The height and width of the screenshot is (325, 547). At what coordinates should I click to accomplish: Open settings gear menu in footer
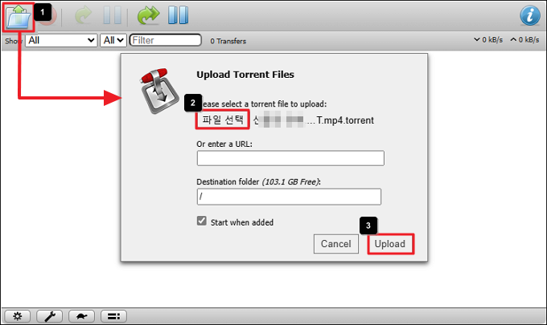[x=18, y=316]
